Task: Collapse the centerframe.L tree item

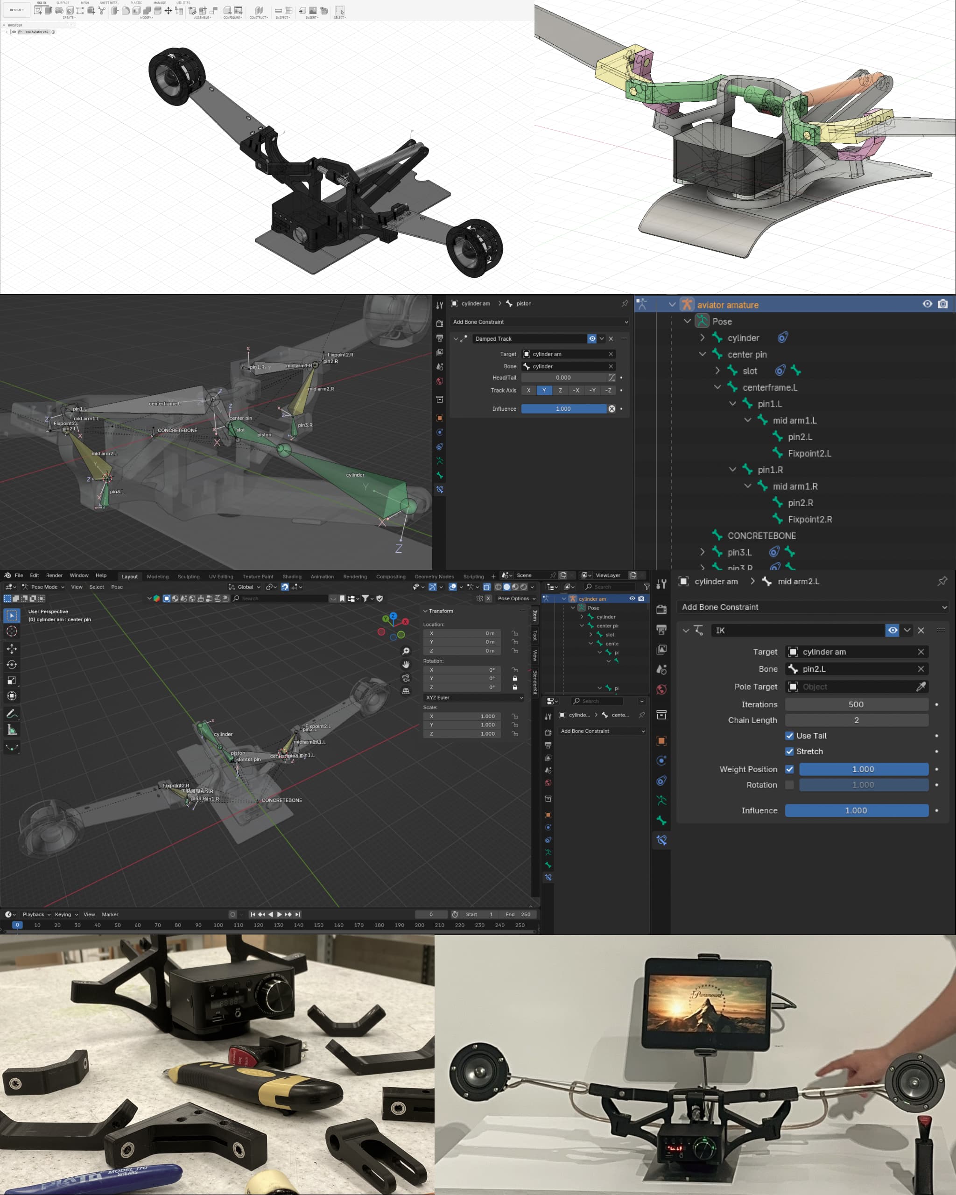Action: pyautogui.click(x=717, y=387)
